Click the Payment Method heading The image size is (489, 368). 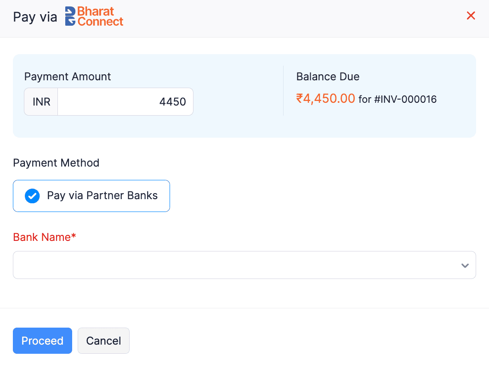[56, 163]
